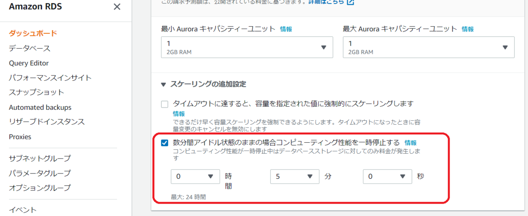Collapse スケーリングの追加設定 section
The image size is (528, 216).
pos(204,84)
